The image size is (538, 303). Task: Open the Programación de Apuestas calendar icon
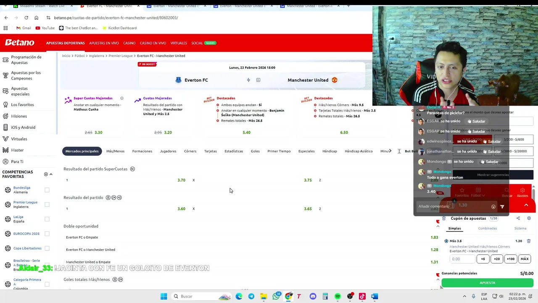tap(5, 60)
